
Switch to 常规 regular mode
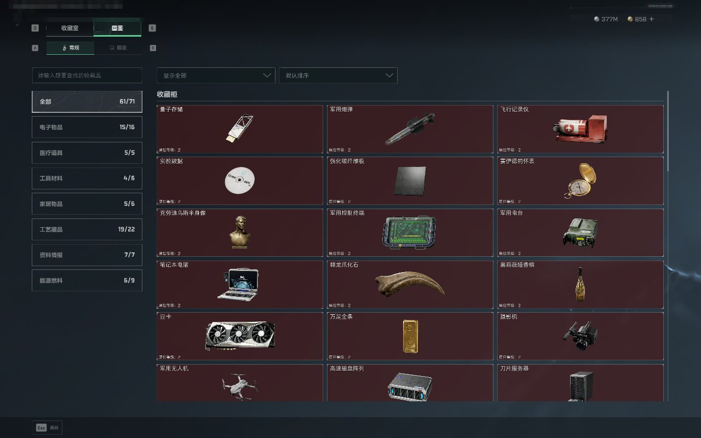70,48
